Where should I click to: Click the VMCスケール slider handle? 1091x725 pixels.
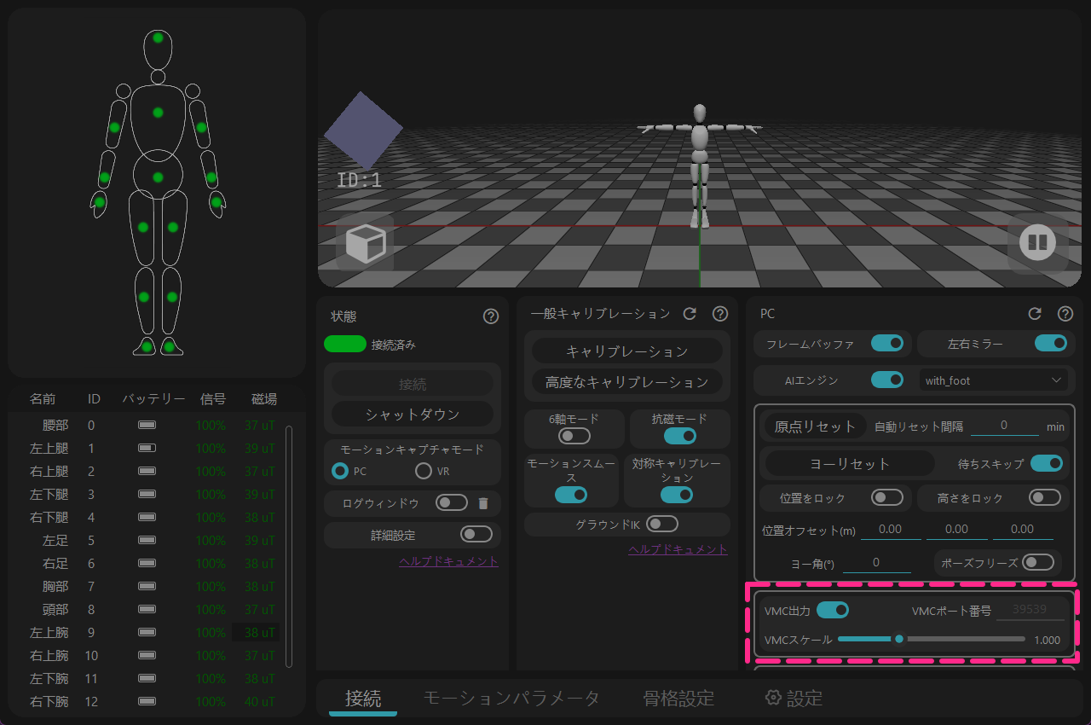(898, 639)
